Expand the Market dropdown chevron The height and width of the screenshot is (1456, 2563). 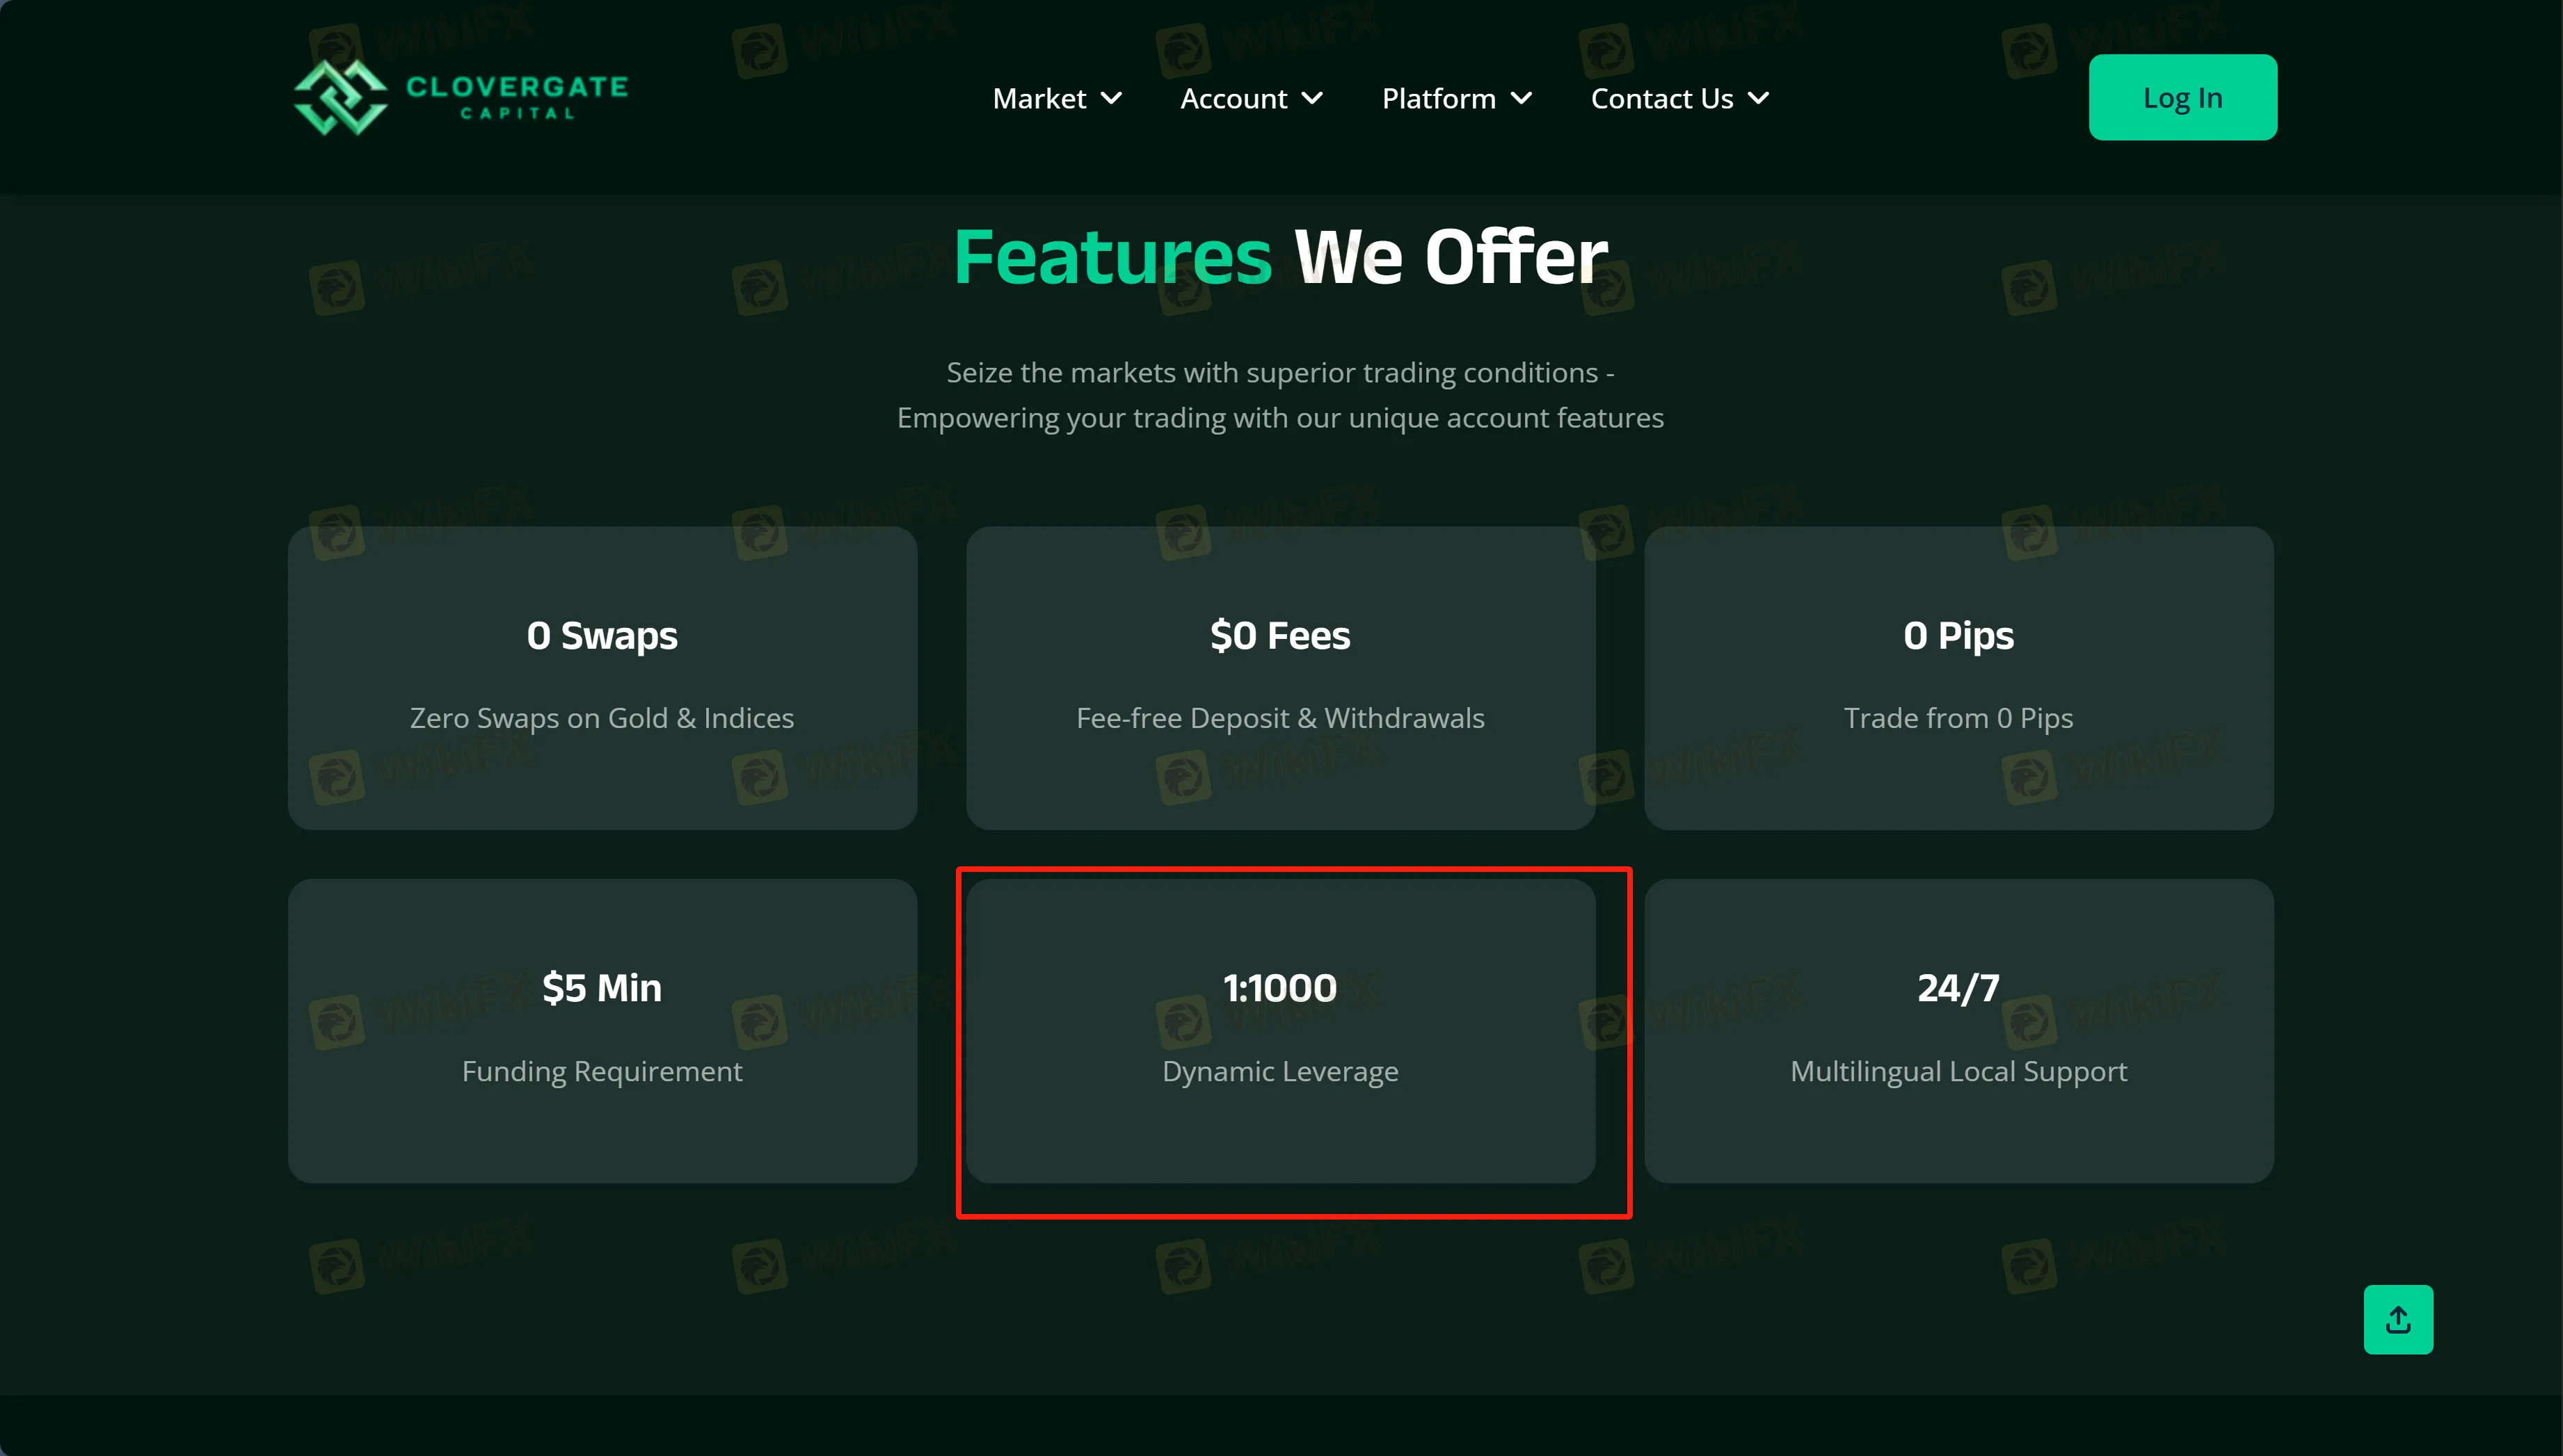1112,98
